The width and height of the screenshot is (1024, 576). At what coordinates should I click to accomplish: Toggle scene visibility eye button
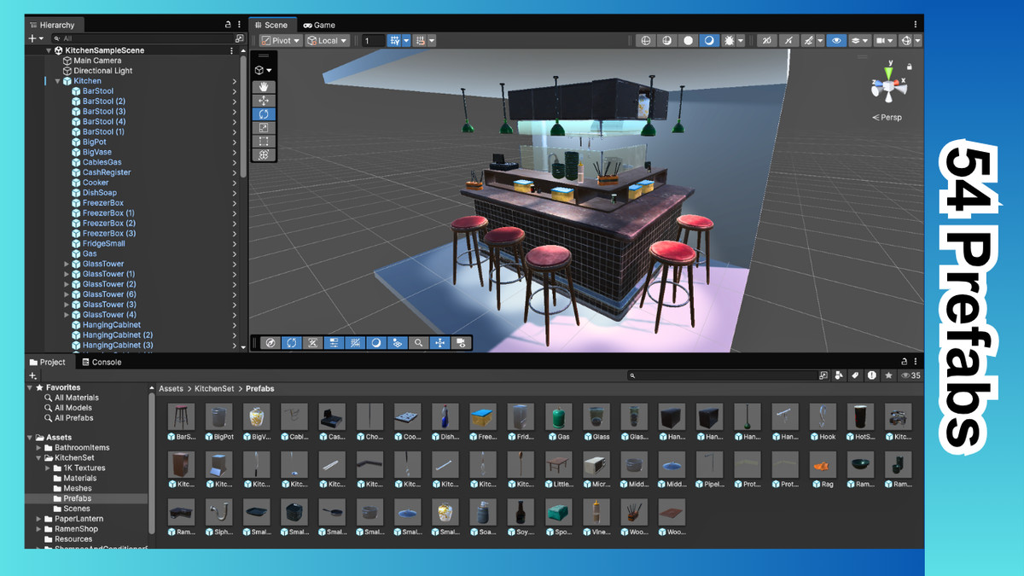pyautogui.click(x=836, y=40)
